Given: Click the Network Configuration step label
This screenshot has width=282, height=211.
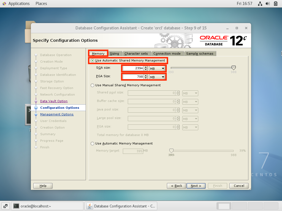Looking at the screenshot, I should pos(57,95).
